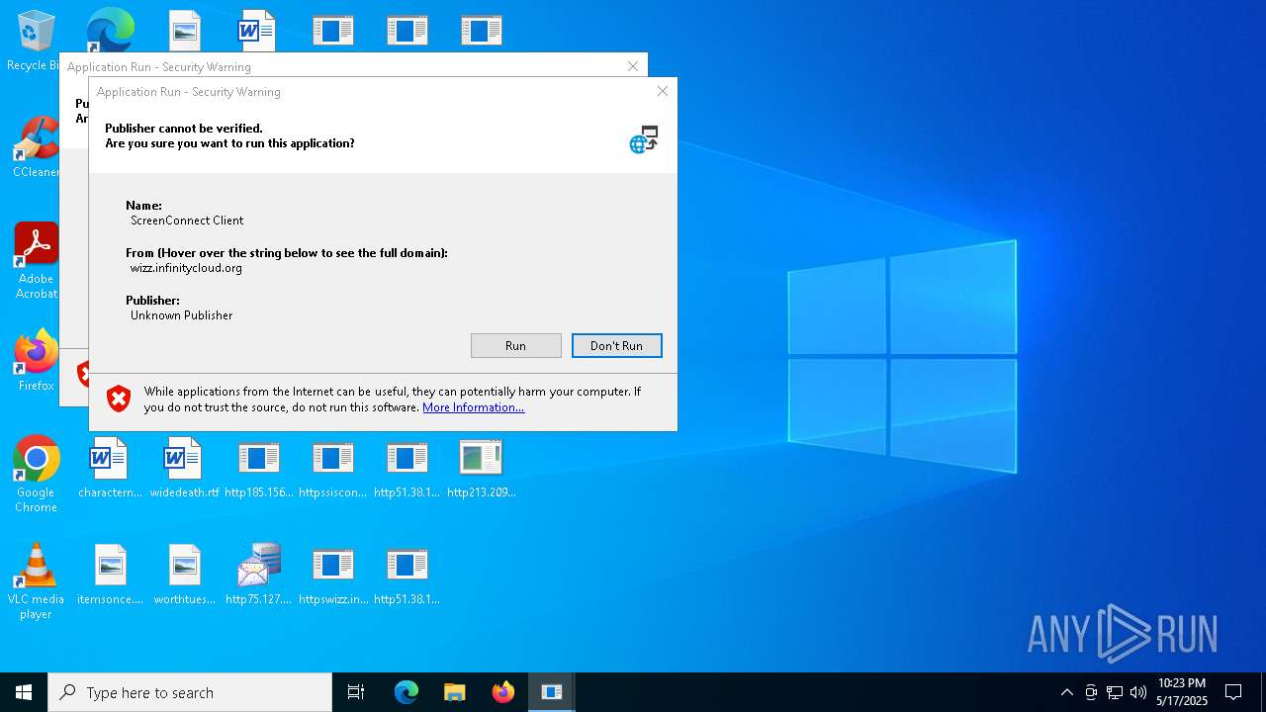Click the Run button in security warning
Screen dimensions: 1266x712
tap(515, 345)
